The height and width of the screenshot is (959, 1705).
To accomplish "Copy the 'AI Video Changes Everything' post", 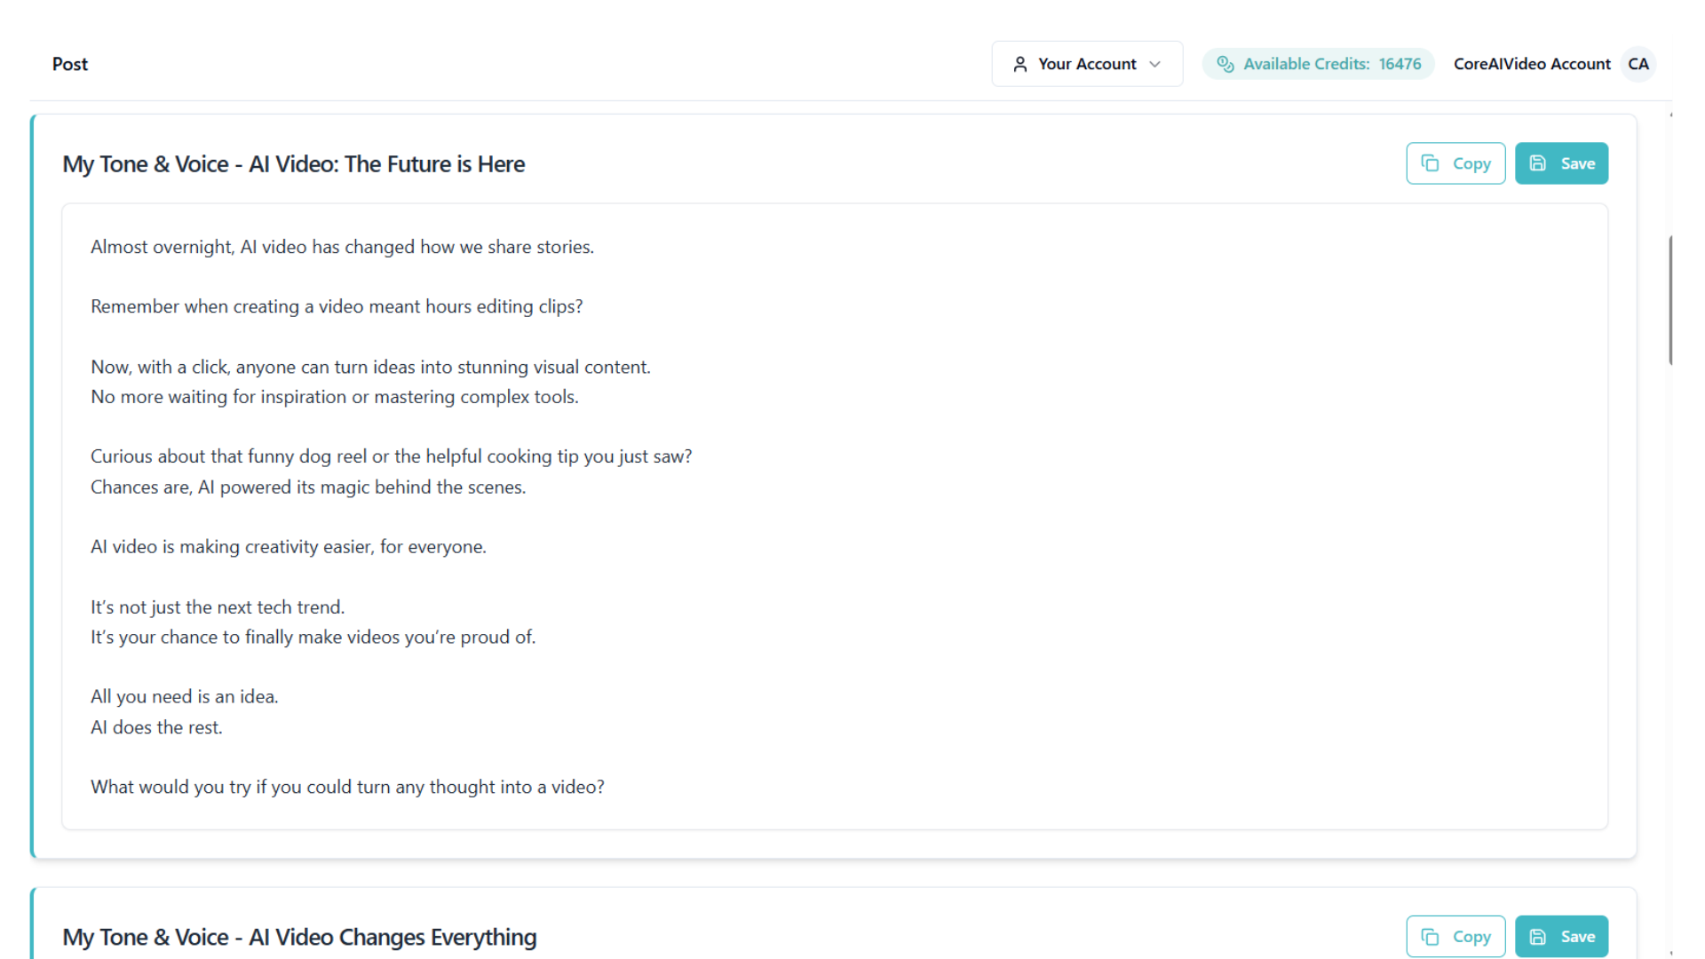I will click(x=1455, y=937).
